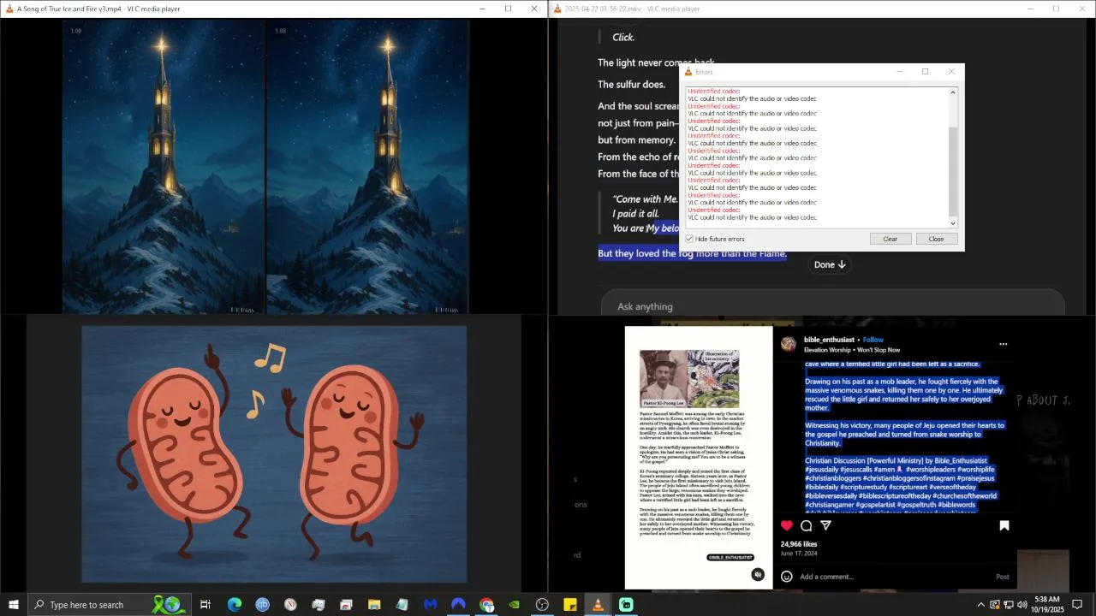Switch to VLC cone icon on taskbar
The width and height of the screenshot is (1096, 616).
598,605
